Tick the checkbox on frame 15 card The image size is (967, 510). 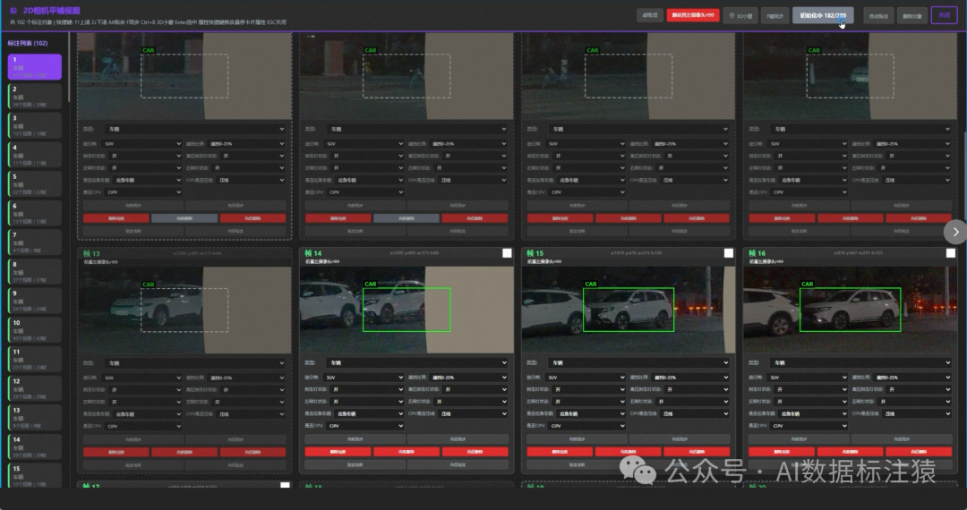pos(728,253)
